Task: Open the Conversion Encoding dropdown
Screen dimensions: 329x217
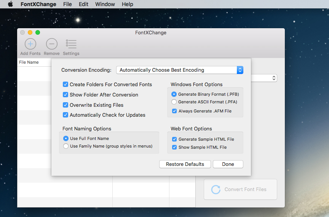Action: [x=180, y=70]
